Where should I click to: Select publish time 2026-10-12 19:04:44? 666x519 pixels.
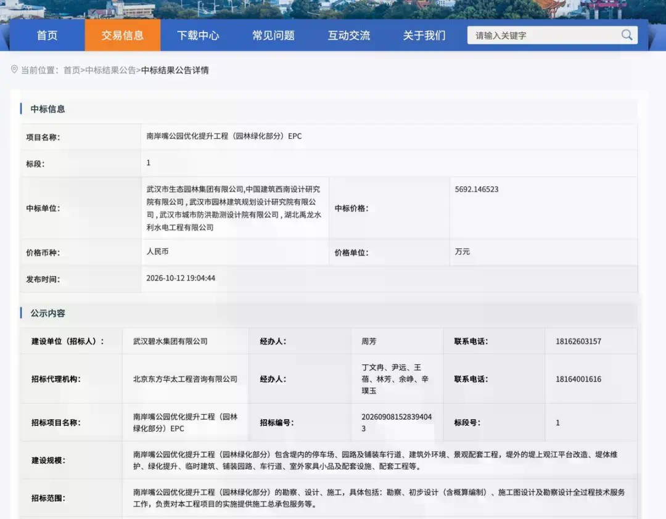[181, 278]
